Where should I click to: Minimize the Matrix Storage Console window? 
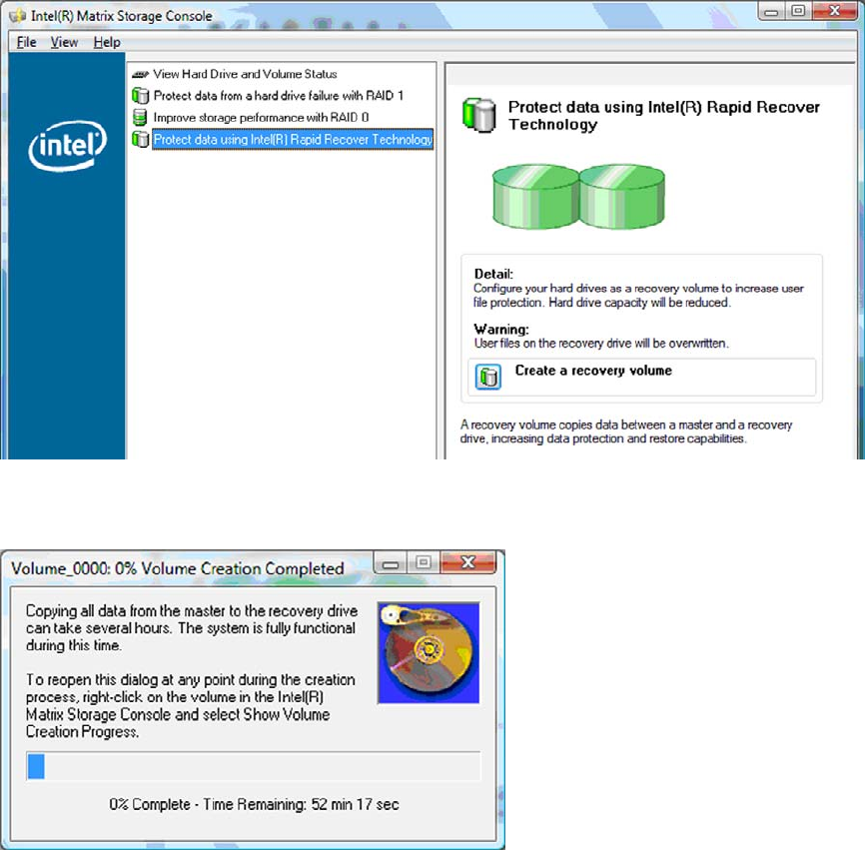(x=771, y=11)
